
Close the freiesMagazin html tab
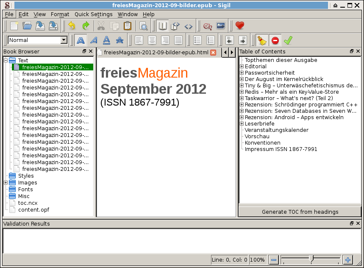pos(213,53)
